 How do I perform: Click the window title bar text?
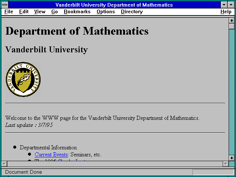(114, 5)
